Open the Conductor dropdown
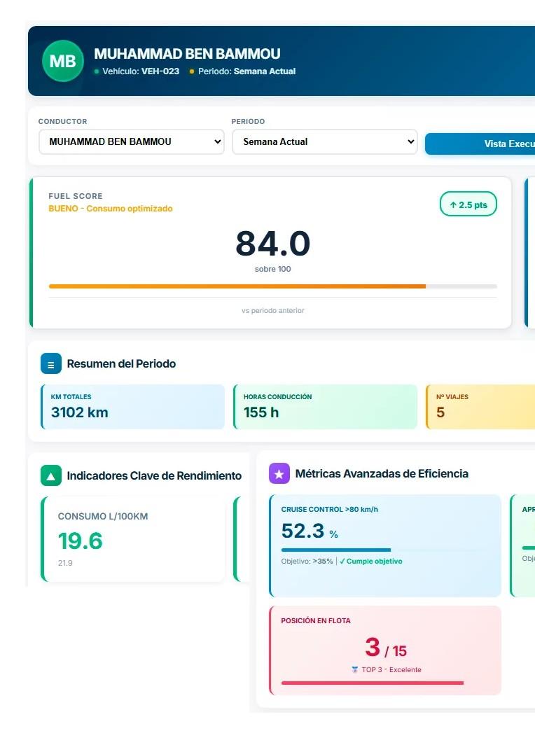 (131, 141)
